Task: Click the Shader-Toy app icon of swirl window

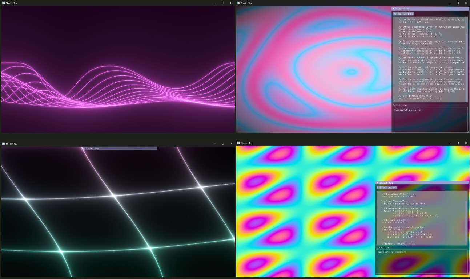Action: (238, 3)
